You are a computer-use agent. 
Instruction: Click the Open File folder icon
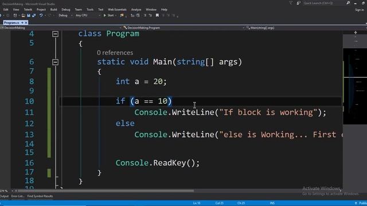(x=23, y=15)
